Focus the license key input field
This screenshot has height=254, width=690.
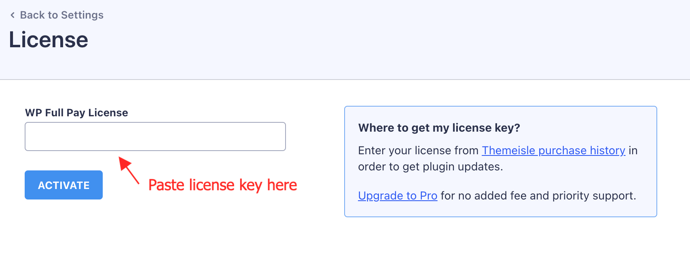(155, 136)
